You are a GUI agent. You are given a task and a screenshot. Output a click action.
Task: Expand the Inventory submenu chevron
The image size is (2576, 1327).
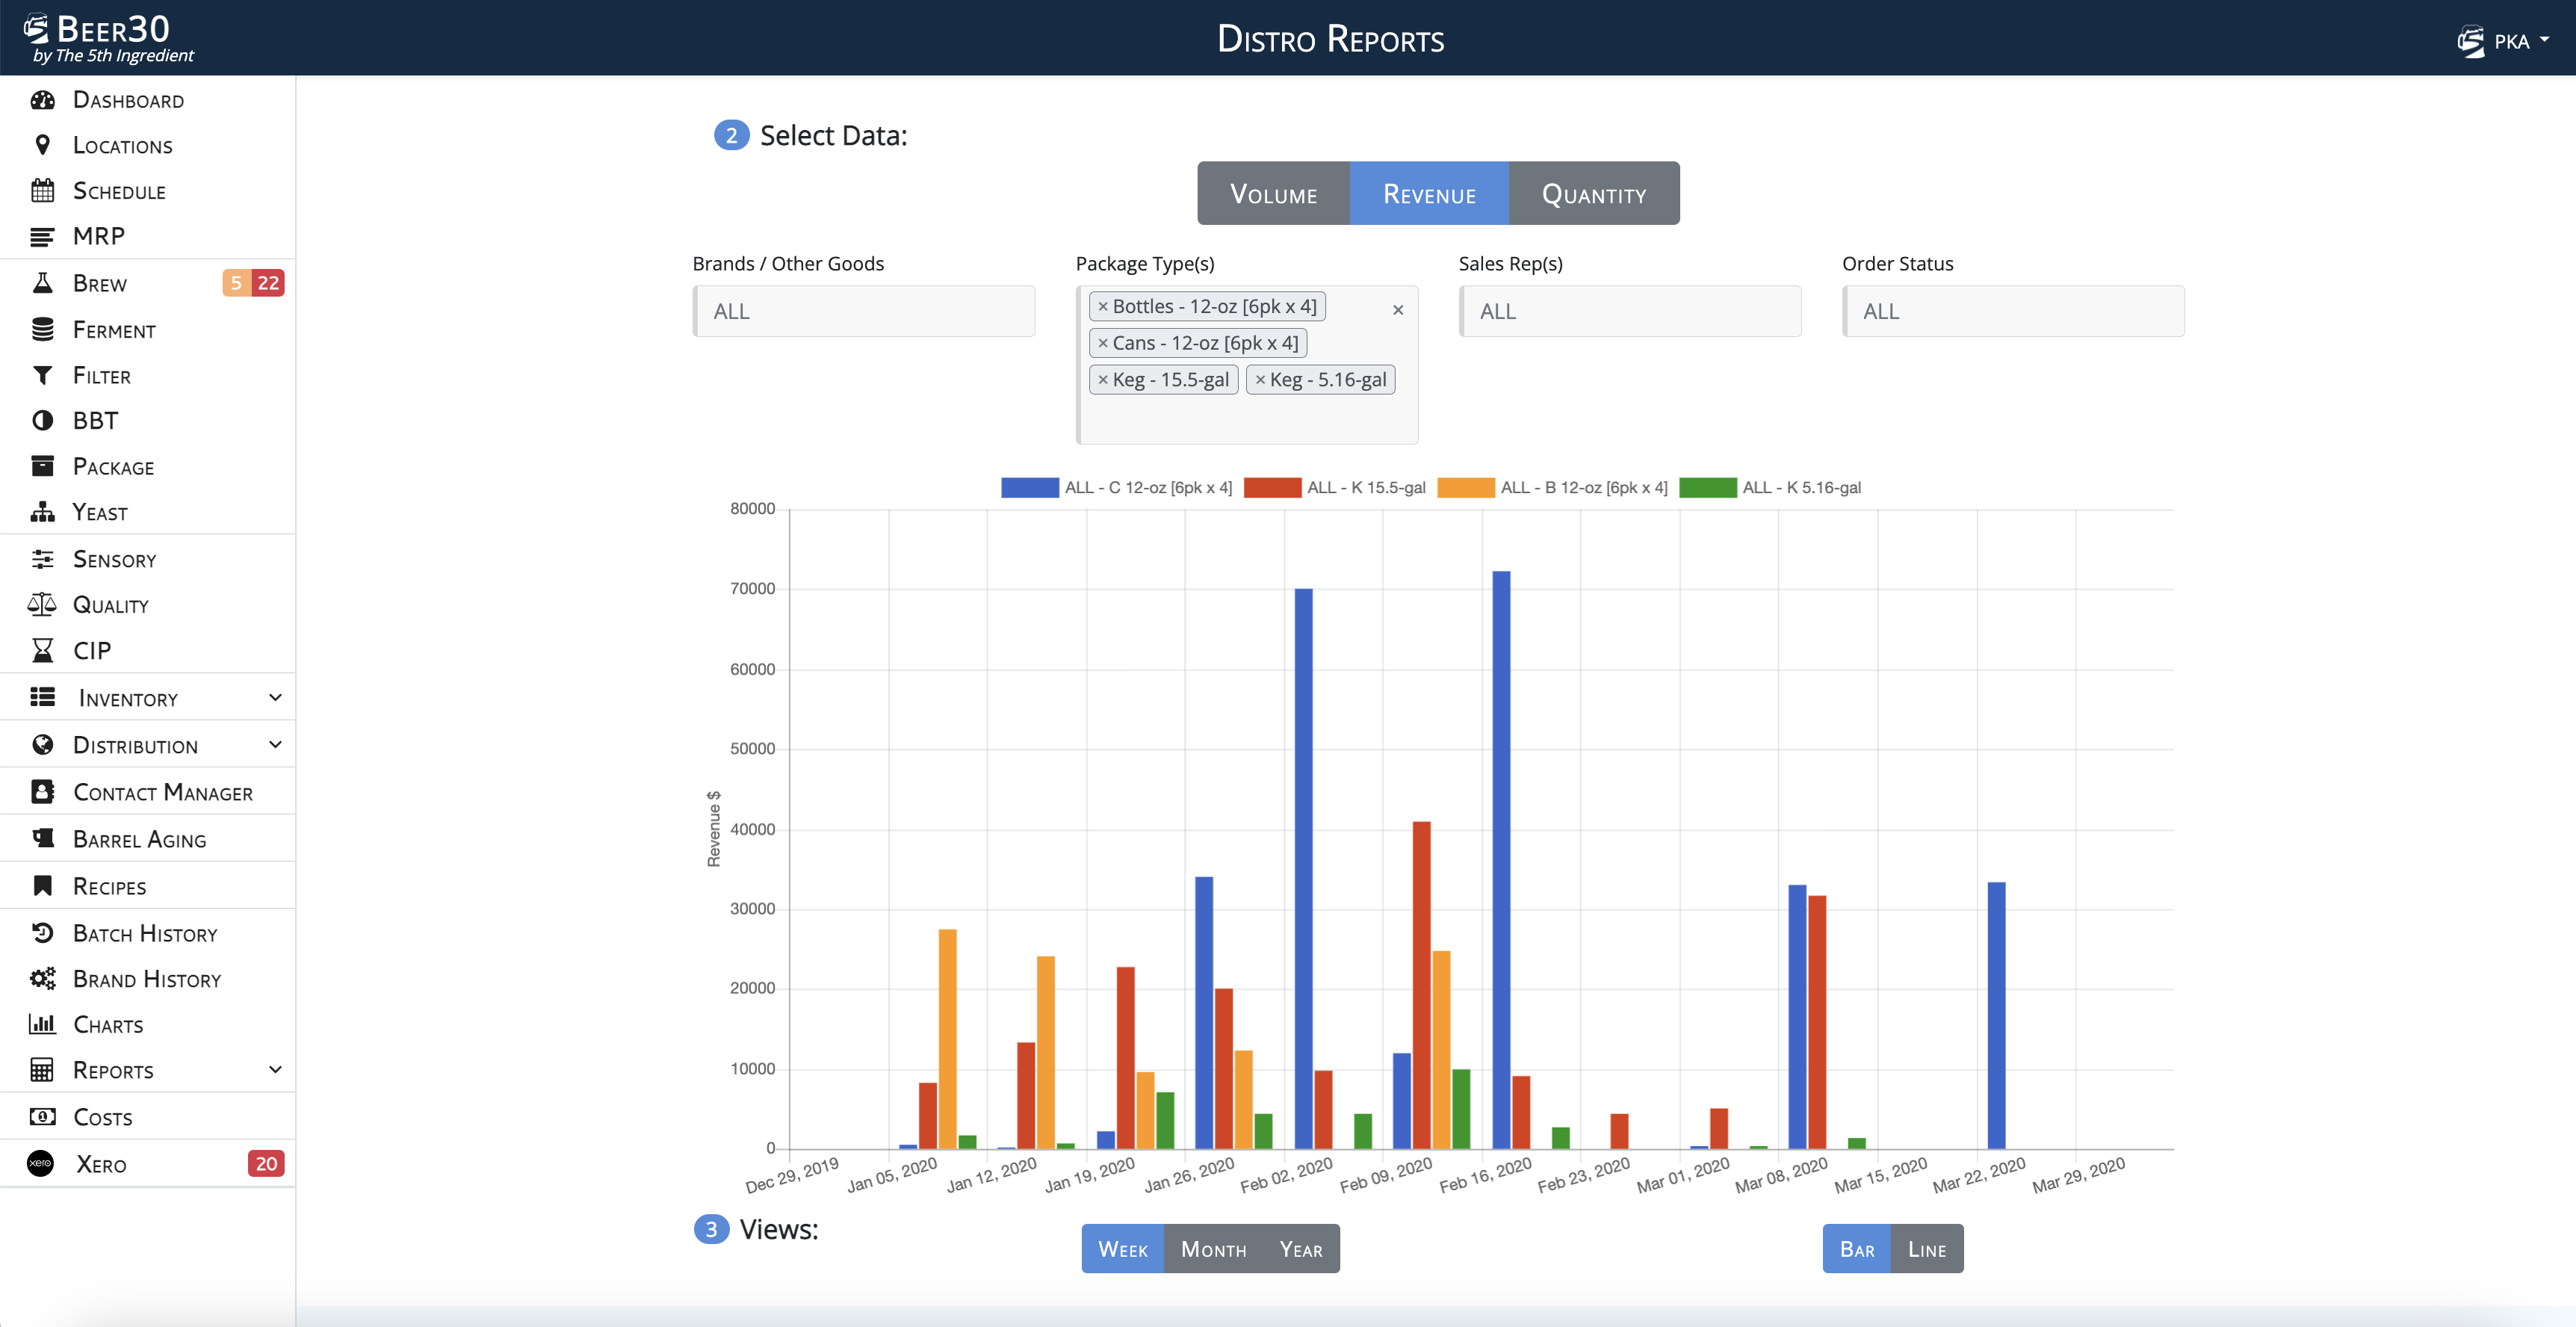click(x=275, y=698)
